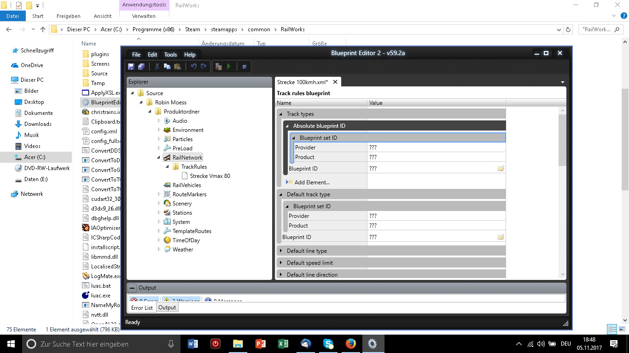Click the Scenery icon in Explorer tree
629x353 pixels.
coord(167,204)
